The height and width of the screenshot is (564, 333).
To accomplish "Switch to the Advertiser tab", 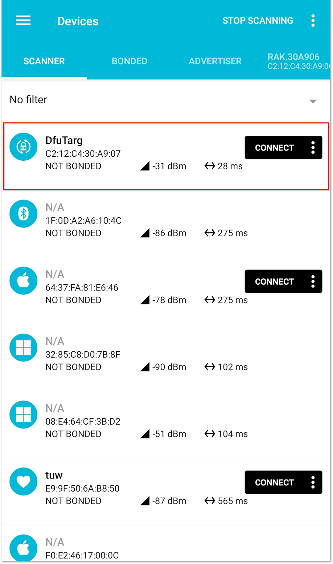I will point(215,61).
